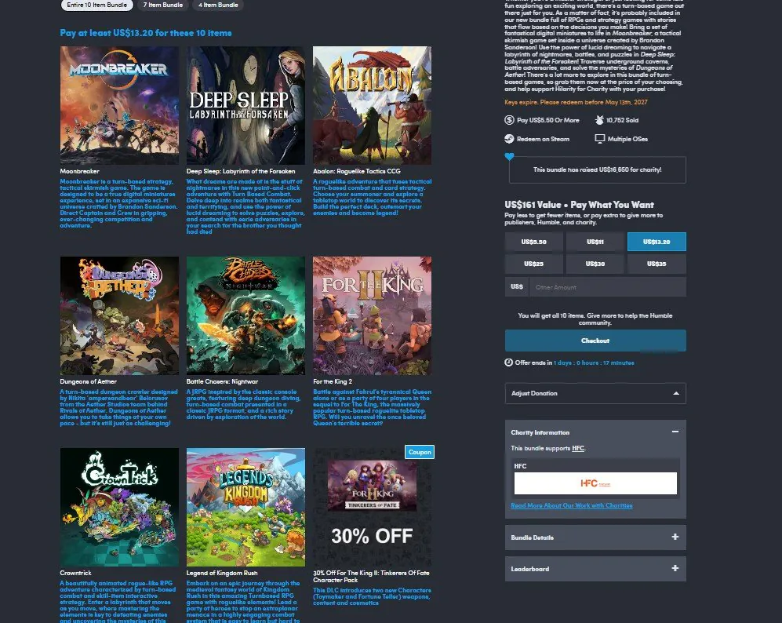Image resolution: width=782 pixels, height=623 pixels.
Task: Click the For the King 2 title
Action: point(333,381)
